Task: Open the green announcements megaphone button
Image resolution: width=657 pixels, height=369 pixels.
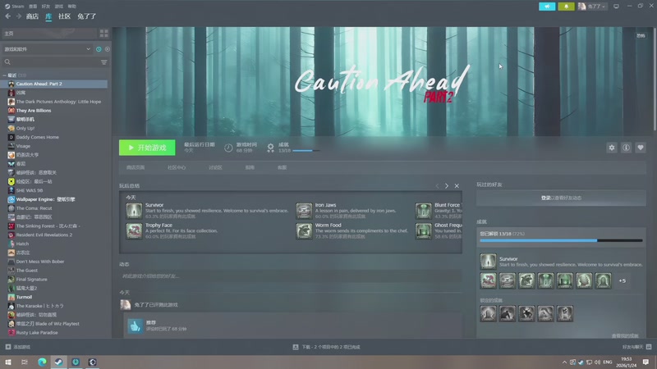Action: (547, 7)
